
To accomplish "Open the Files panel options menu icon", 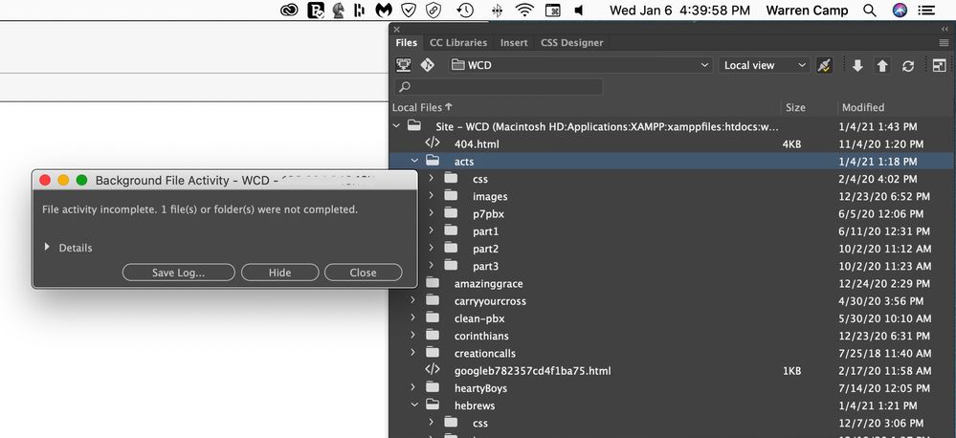I will pos(944,43).
